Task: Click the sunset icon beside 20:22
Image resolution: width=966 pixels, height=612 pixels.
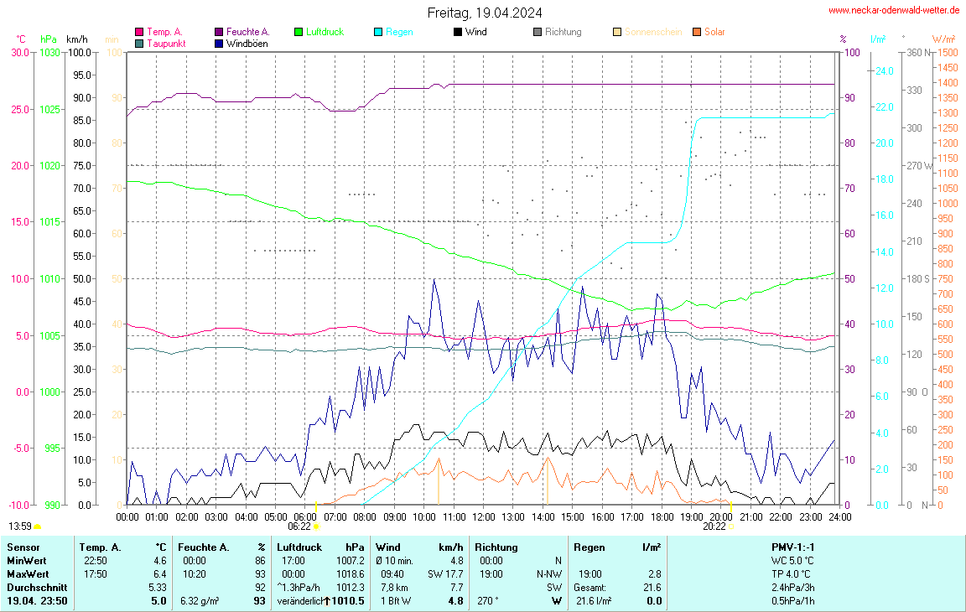Action: click(x=731, y=527)
